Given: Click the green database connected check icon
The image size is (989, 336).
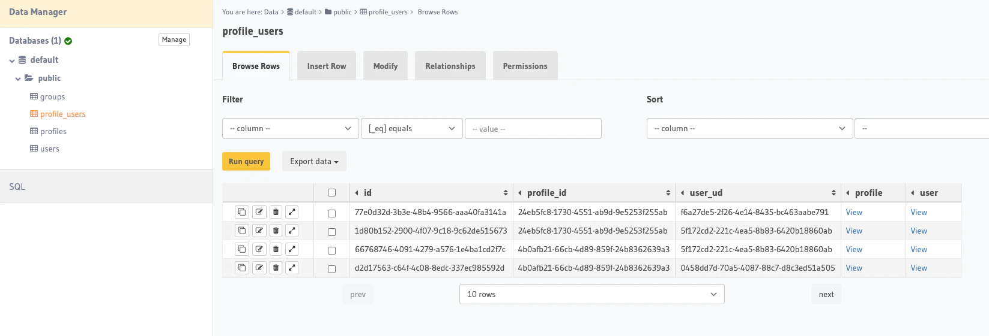Looking at the screenshot, I should click(x=68, y=41).
